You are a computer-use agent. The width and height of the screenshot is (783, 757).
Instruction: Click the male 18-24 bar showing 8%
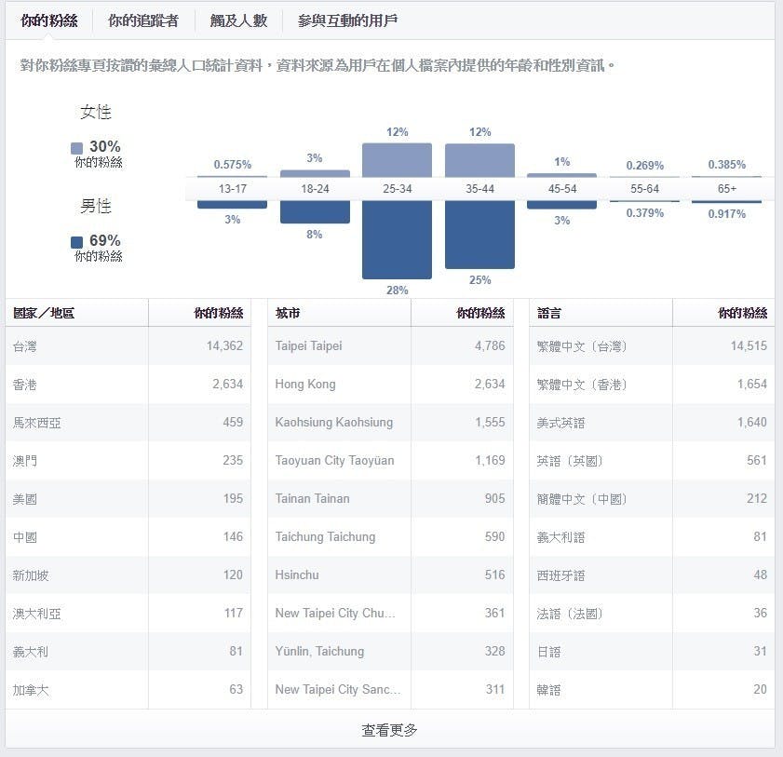pos(315,211)
